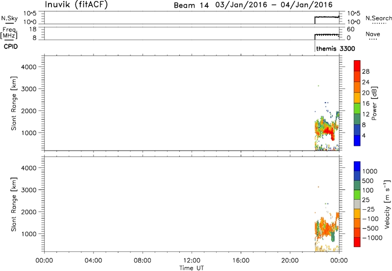This screenshot has height=271, width=392.
Task: Pick the 4–8 dB dark blue Power segment
Action: click(x=357, y=130)
